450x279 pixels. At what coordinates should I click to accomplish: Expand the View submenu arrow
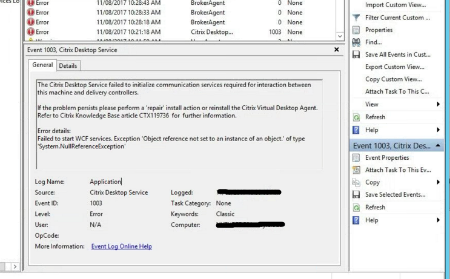click(438, 104)
